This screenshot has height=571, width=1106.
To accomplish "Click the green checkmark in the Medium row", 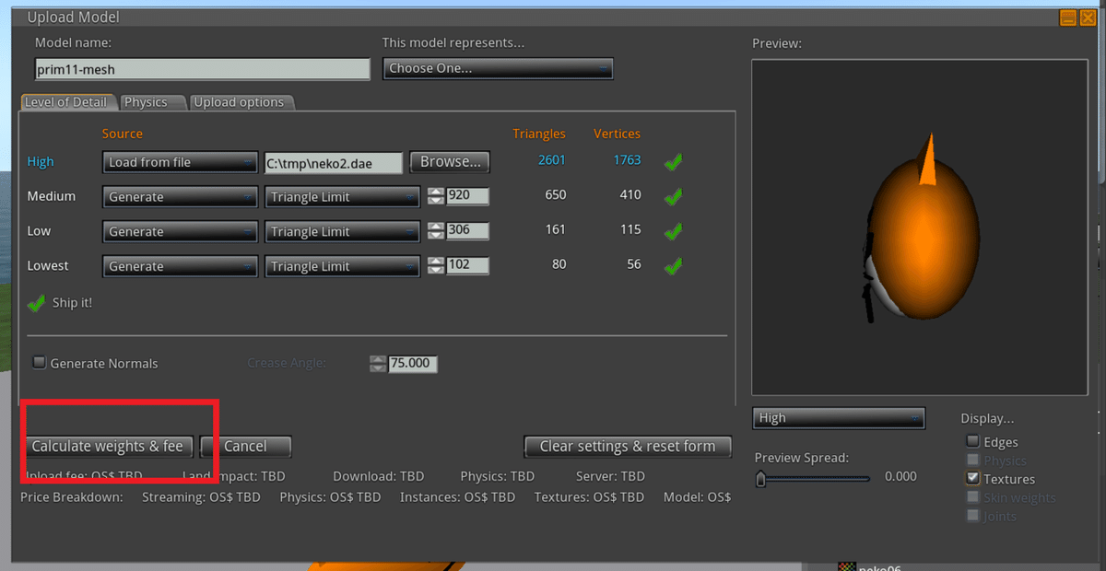I will 673,196.
